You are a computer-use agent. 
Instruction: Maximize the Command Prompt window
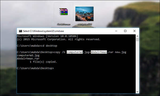pos(125,31)
